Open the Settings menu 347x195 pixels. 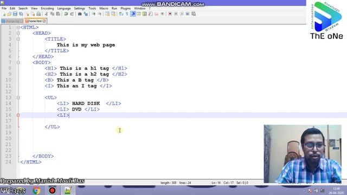coord(80,9)
